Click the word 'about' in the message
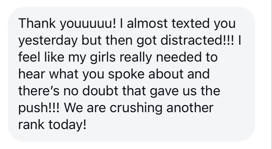This screenshot has width=272, height=149. pos(166,74)
